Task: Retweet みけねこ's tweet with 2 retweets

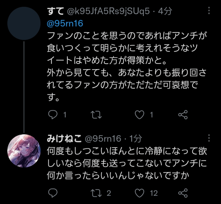Action: click(97, 193)
